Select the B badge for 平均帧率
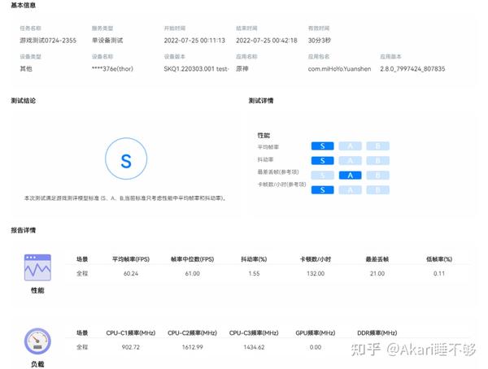 378,146
